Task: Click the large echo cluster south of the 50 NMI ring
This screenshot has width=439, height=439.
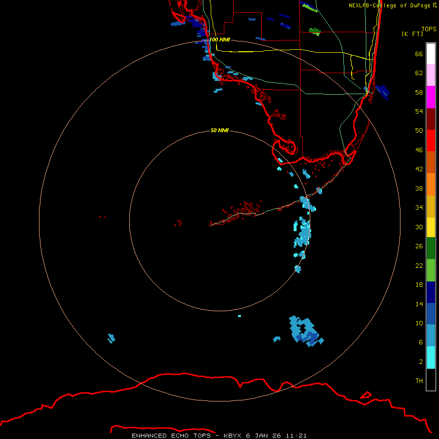Action: (x=306, y=331)
